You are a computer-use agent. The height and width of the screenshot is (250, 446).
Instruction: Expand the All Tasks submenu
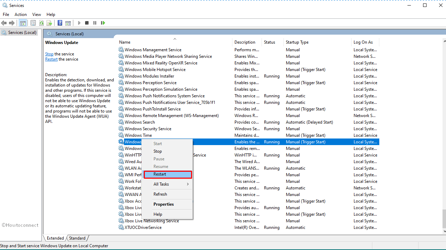coord(167,184)
